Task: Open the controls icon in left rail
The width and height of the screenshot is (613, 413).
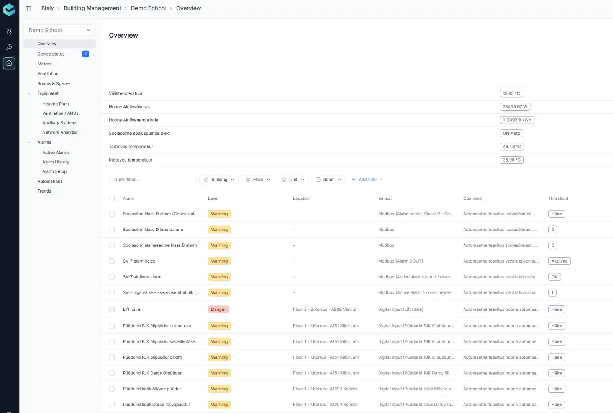Action: 9,31
